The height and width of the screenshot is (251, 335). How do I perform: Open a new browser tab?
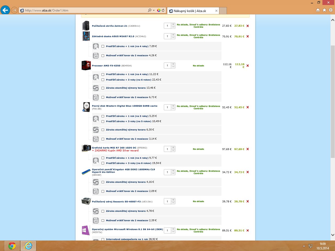(223, 11)
